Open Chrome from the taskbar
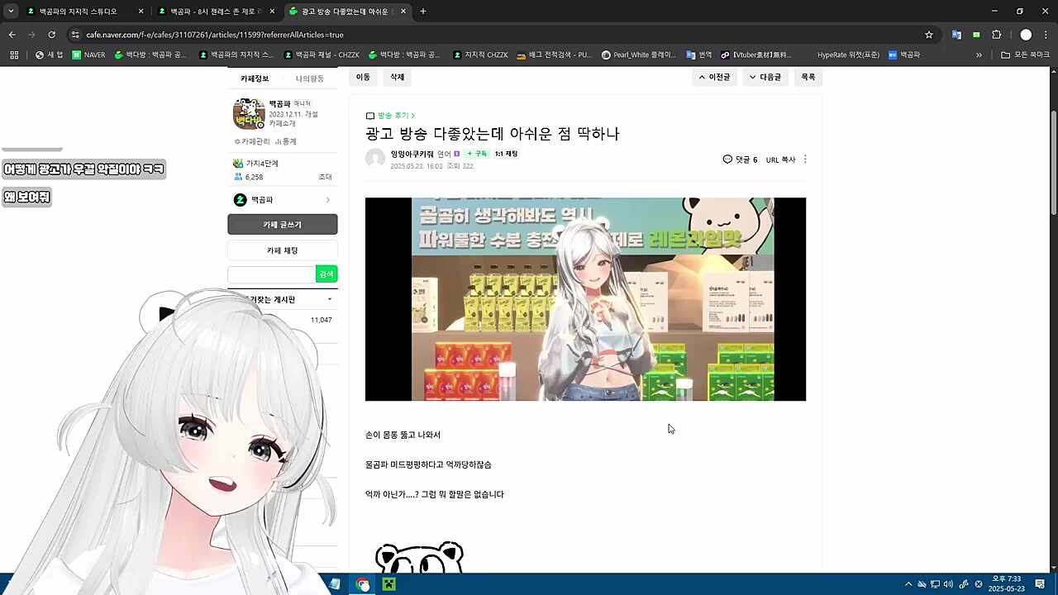The width and height of the screenshot is (1058, 595). (x=362, y=584)
